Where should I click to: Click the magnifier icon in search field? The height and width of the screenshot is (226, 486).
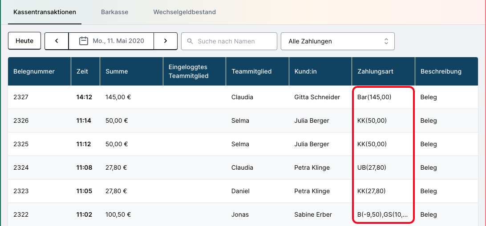[190, 41]
